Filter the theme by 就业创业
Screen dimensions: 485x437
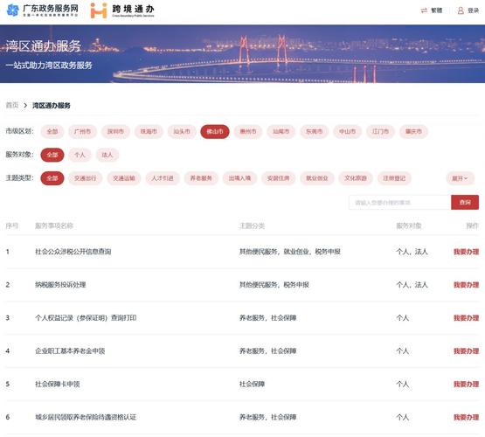pos(317,178)
